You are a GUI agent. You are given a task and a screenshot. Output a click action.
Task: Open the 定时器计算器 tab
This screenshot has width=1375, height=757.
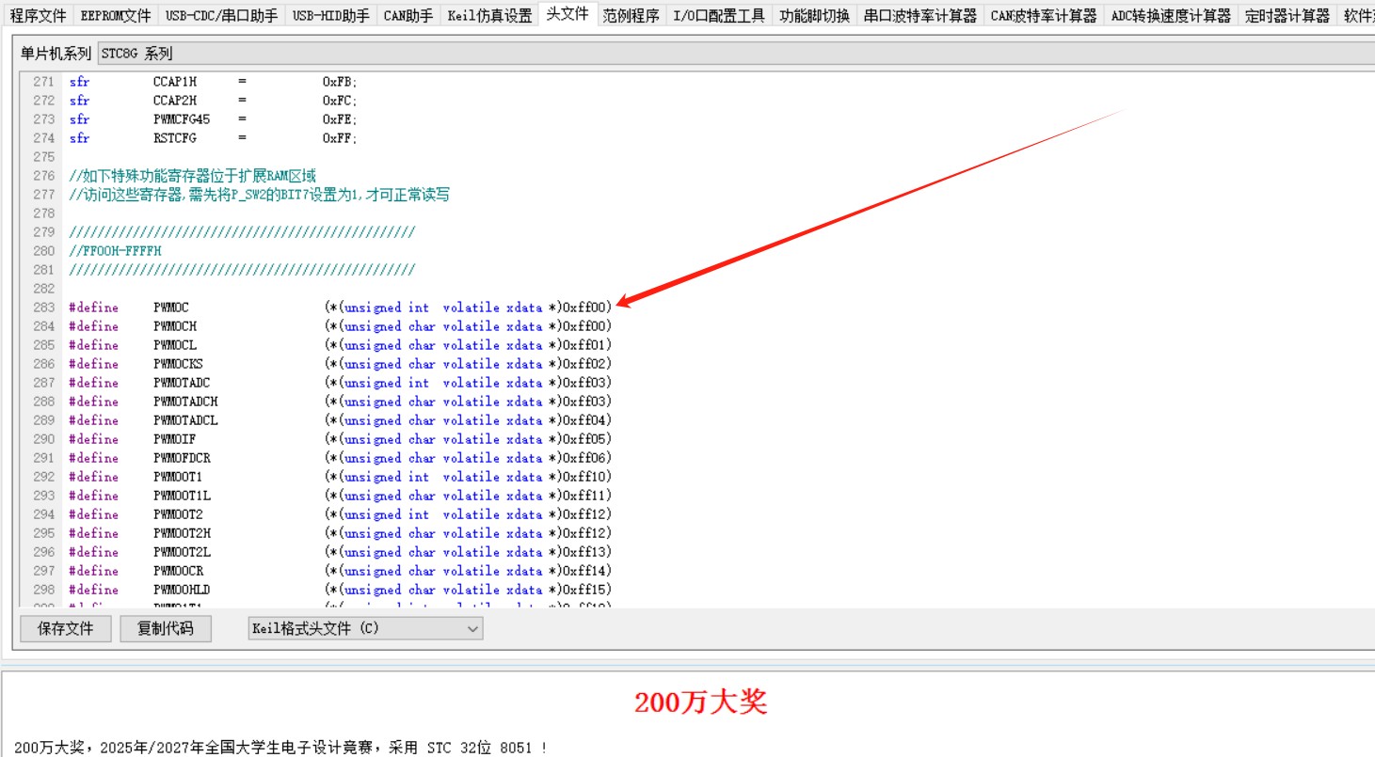click(1287, 16)
